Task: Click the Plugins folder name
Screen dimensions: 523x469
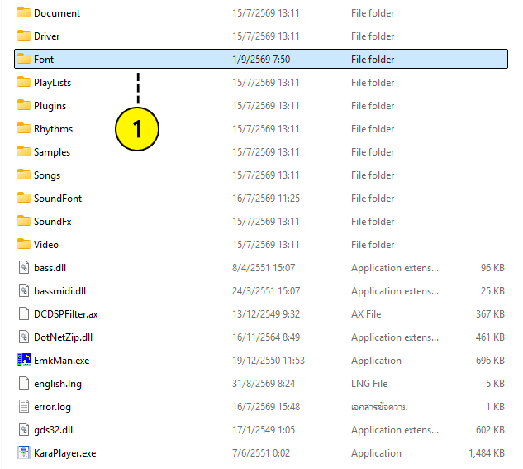Action: coord(50,106)
